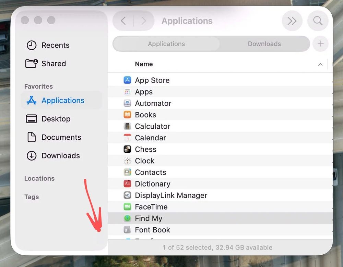Viewport: 343px width, 267px height.
Task: Expand the Locations sidebar section
Action: pyautogui.click(x=39, y=178)
